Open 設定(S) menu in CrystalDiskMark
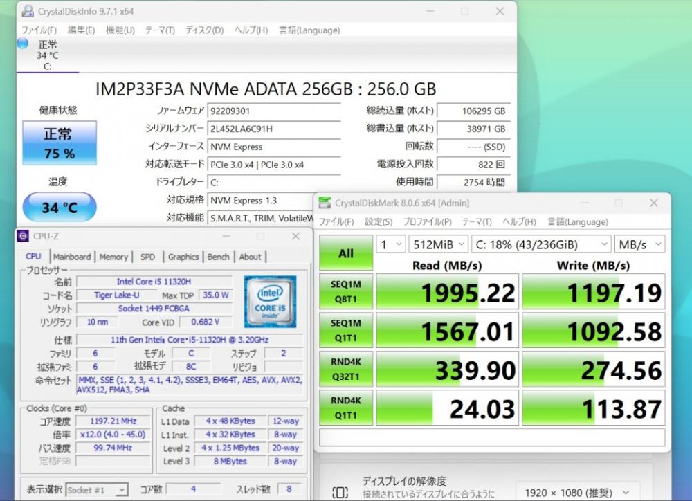 coord(379,221)
